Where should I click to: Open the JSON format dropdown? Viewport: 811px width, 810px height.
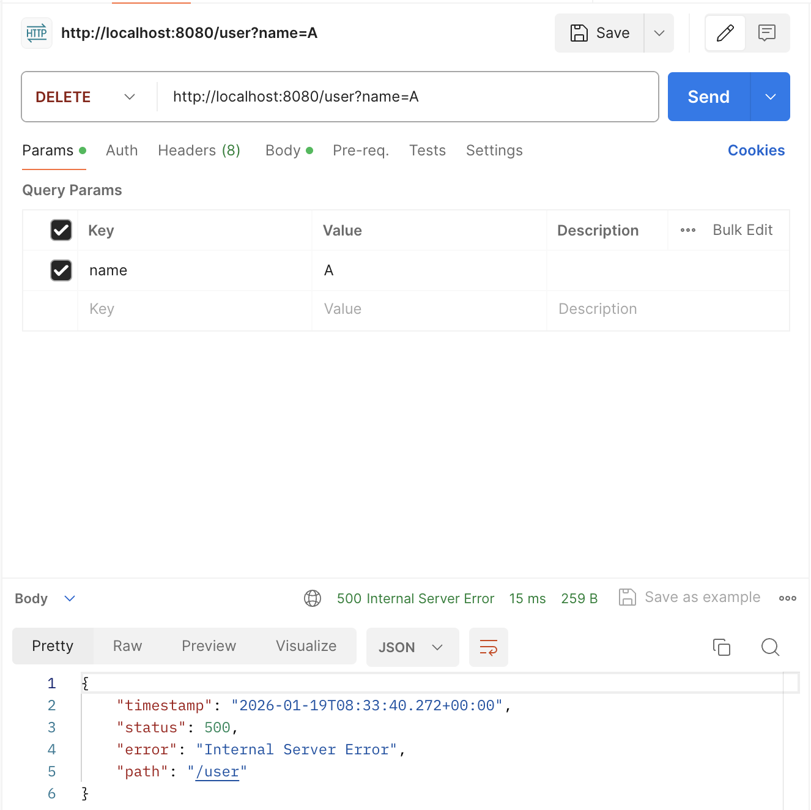pos(412,647)
